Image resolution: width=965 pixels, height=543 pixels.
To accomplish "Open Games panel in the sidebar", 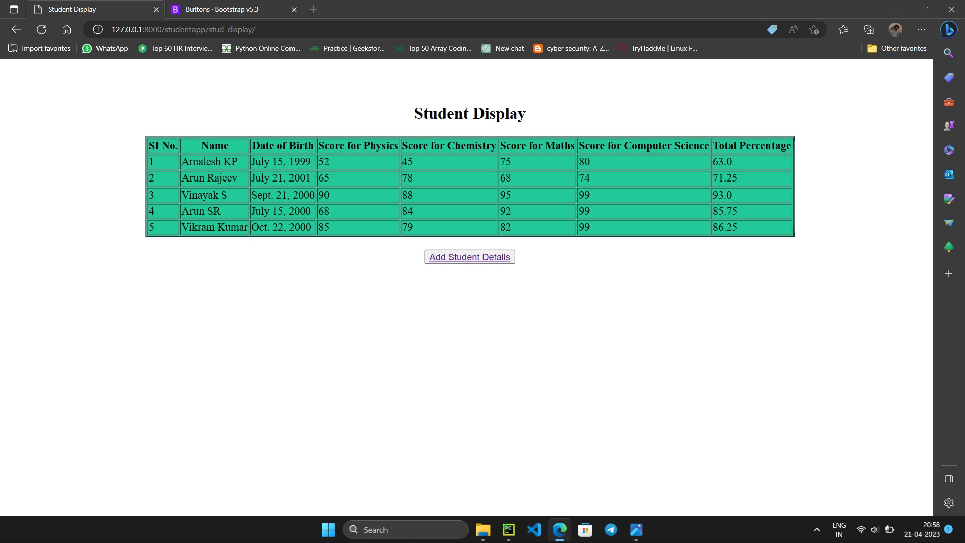I will click(949, 125).
